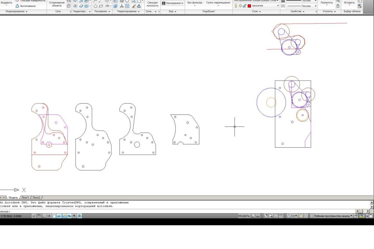Open the Гизмо перемещения dropdown

click(218, 3)
